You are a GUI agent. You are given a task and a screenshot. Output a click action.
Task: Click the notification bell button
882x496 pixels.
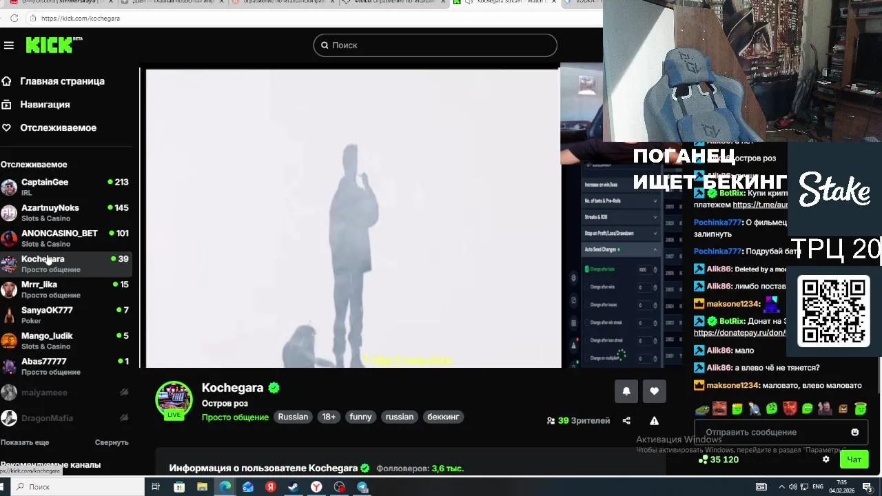click(626, 391)
